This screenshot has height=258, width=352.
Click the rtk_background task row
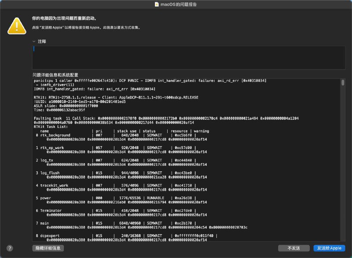116,135
